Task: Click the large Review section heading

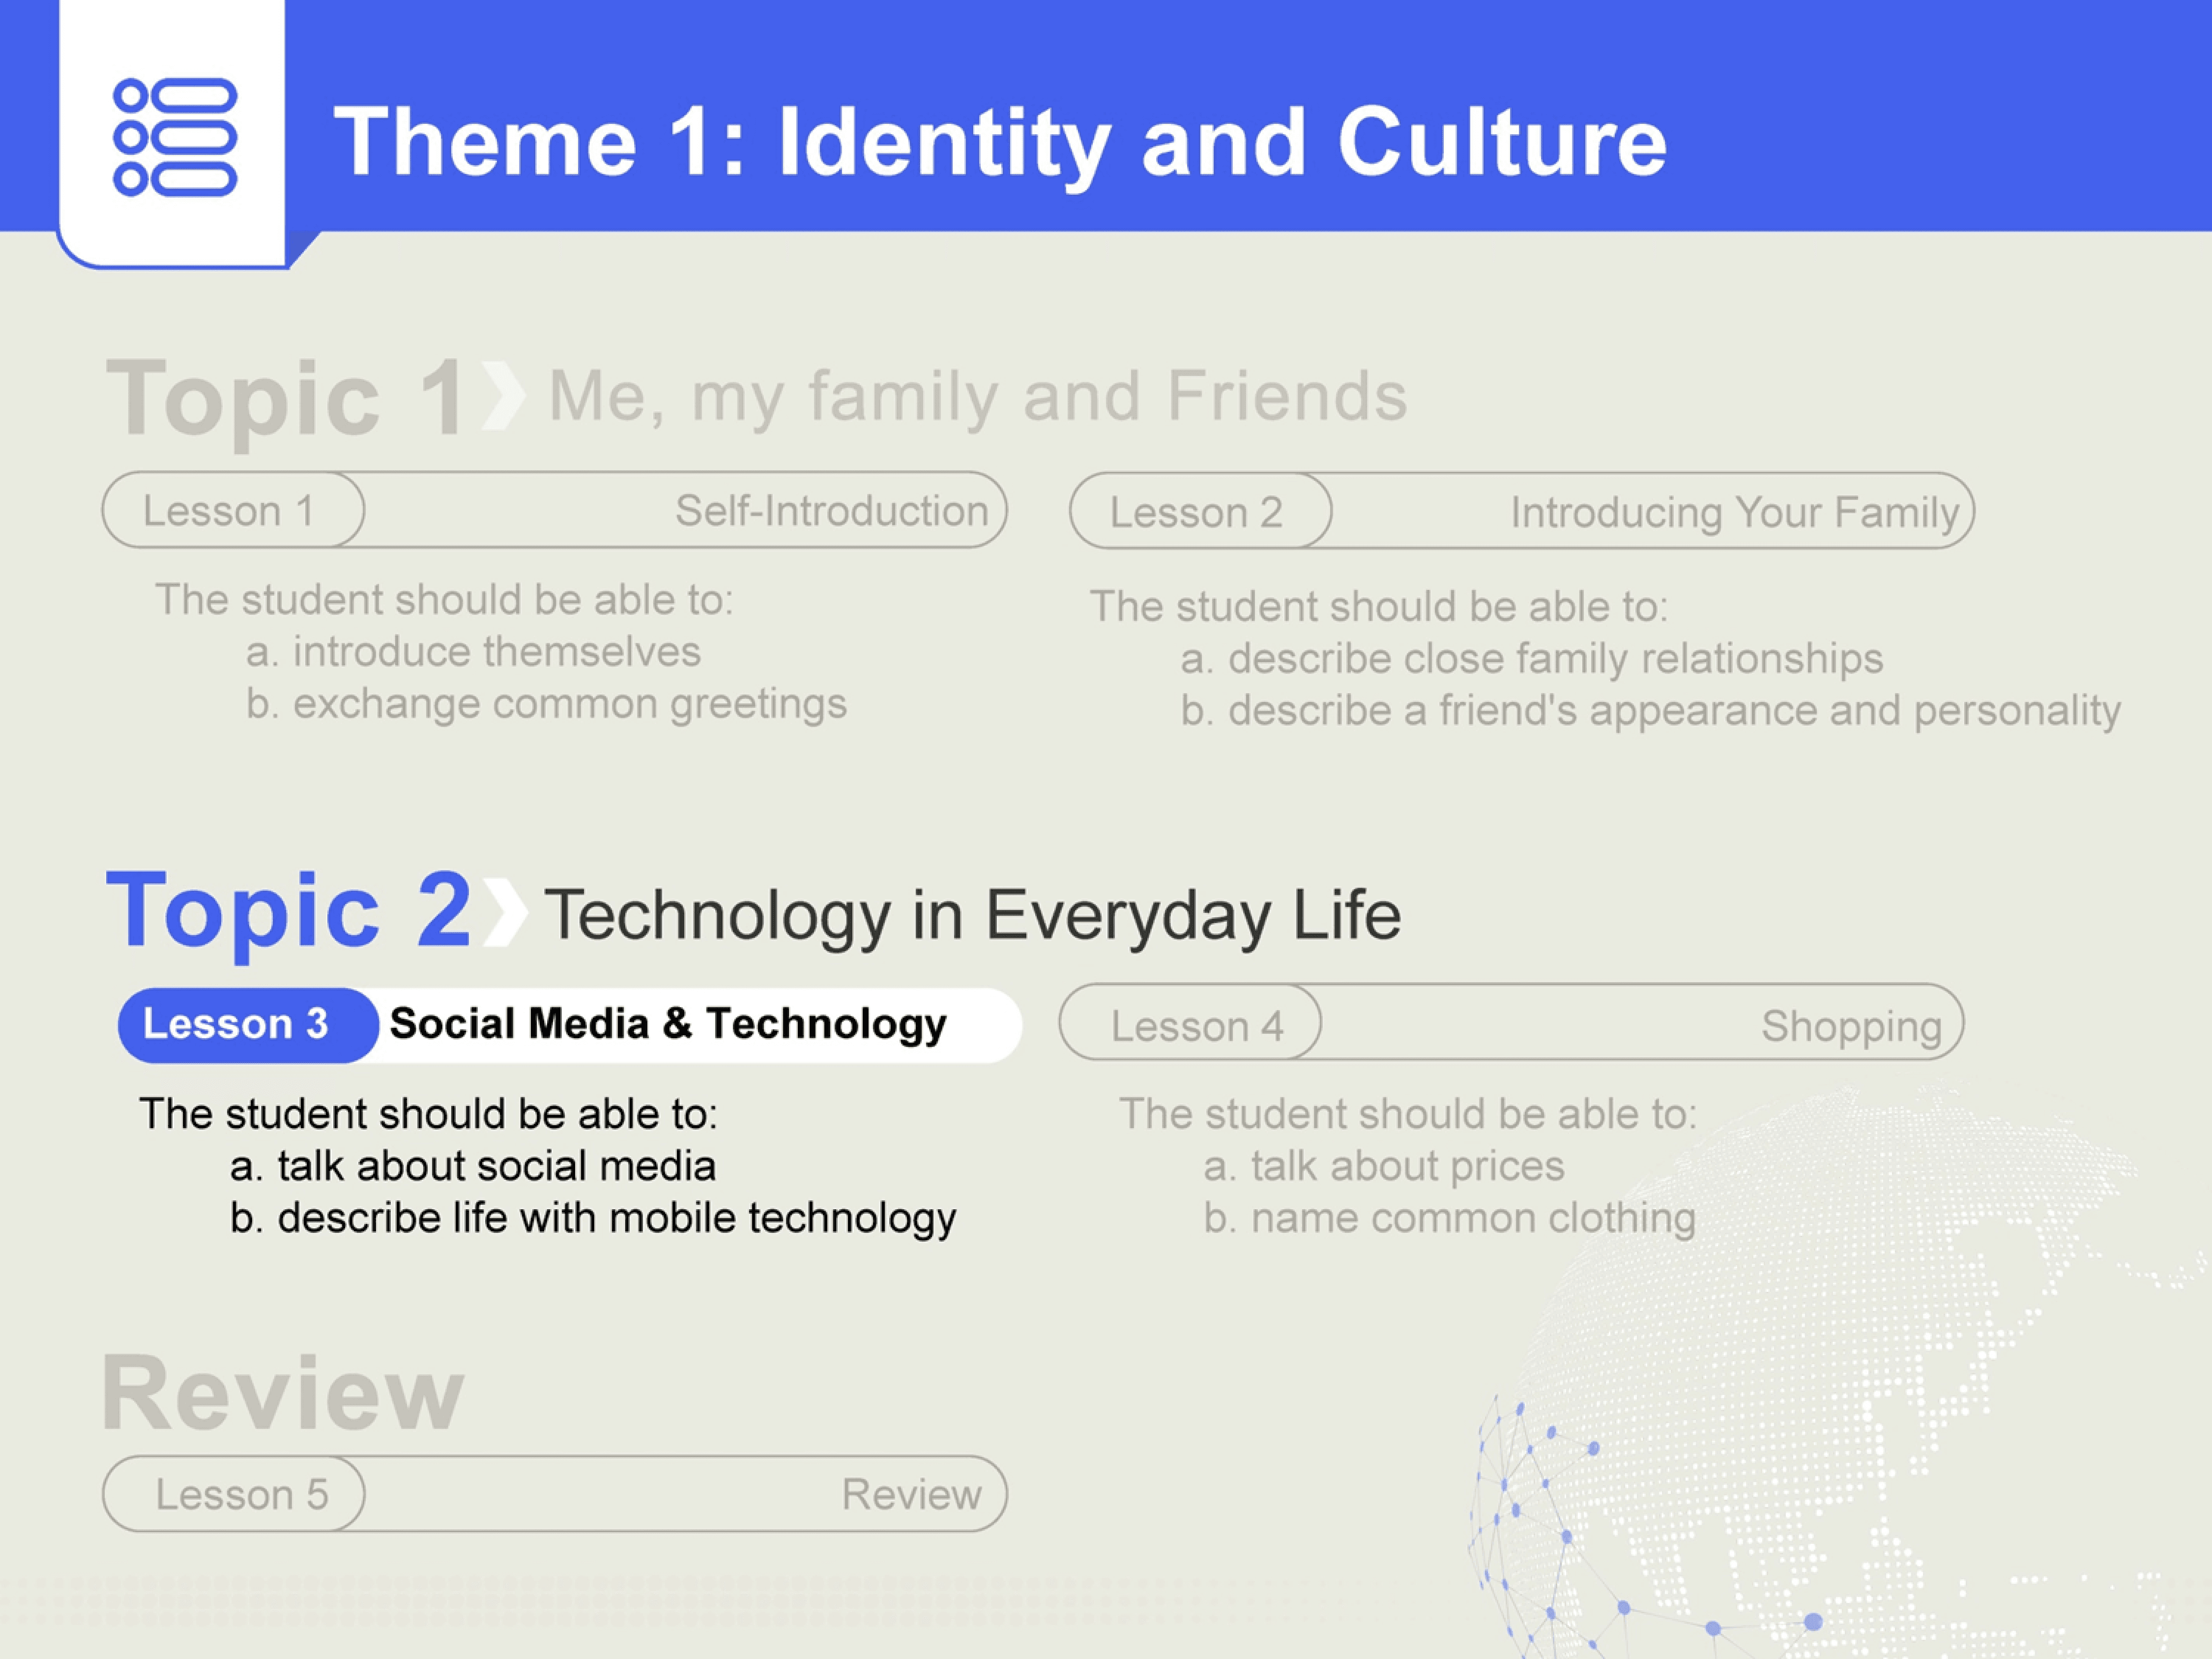Action: [283, 1392]
